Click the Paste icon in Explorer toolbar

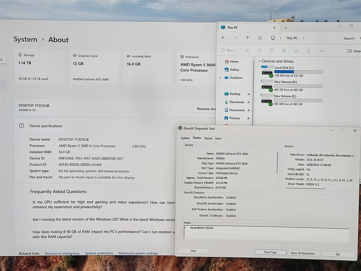click(x=272, y=50)
